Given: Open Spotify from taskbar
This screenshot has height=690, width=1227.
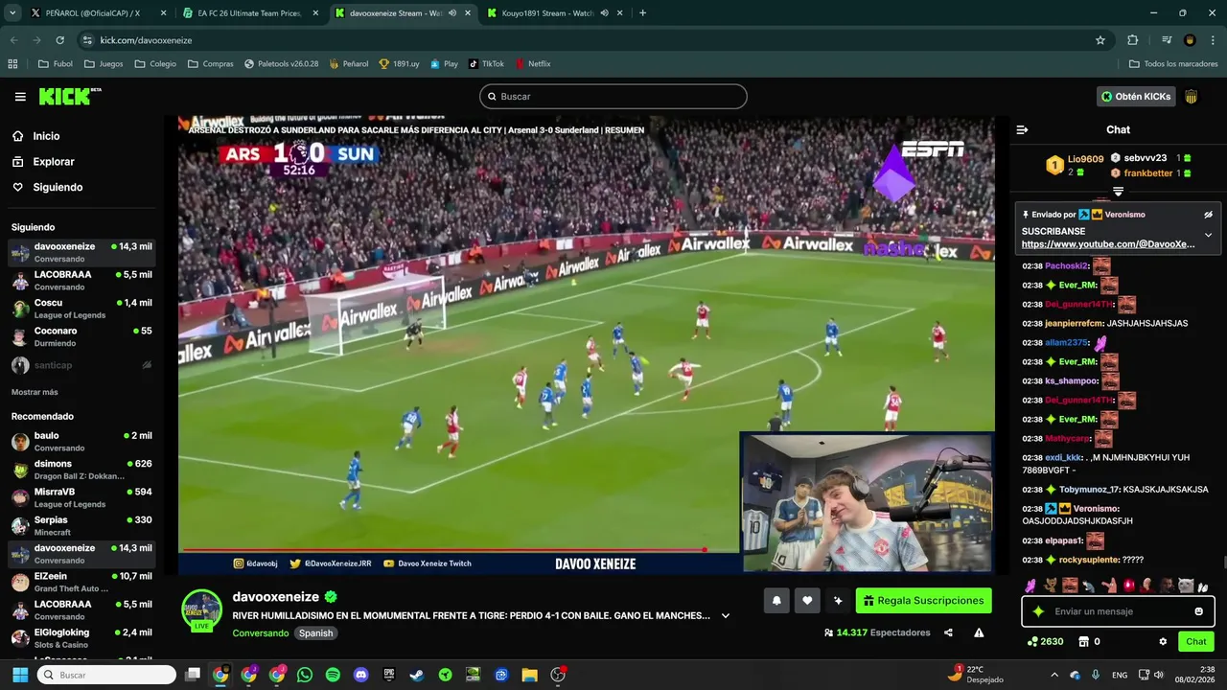Looking at the screenshot, I should 333,675.
